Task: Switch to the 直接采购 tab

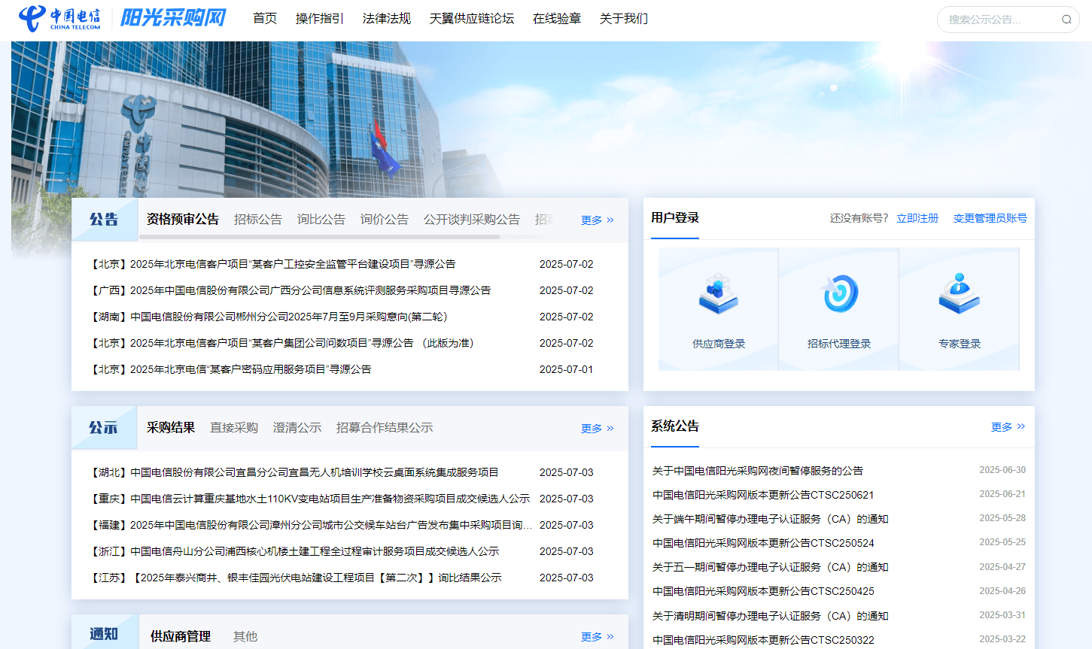Action: click(234, 427)
